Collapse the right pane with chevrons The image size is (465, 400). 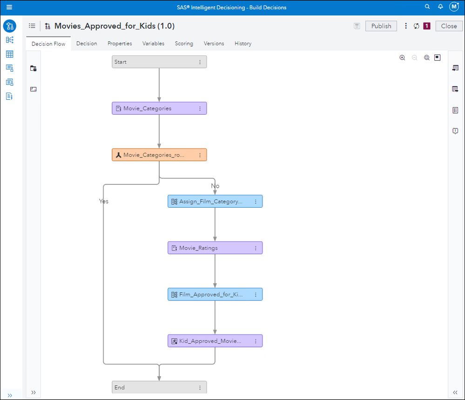[x=455, y=392]
